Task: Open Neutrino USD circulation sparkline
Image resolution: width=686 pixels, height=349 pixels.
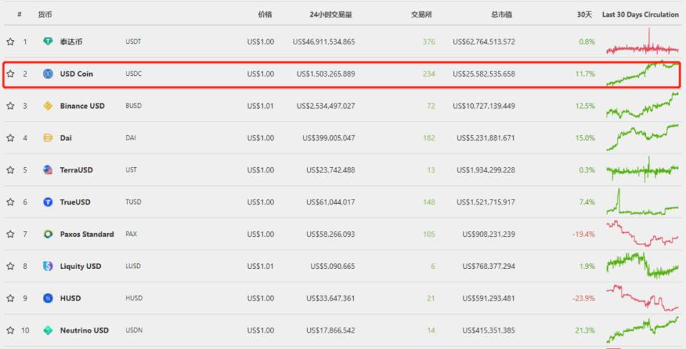Action: tap(642, 330)
